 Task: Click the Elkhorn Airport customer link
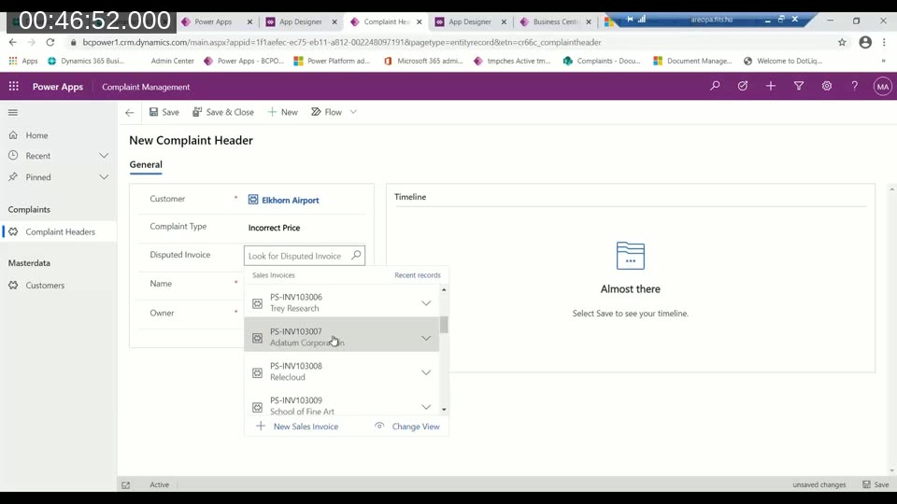tap(291, 200)
